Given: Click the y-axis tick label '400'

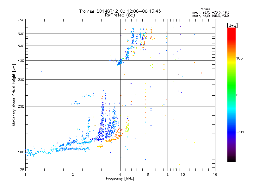Looking at the screenshot, I should click(21, 61).
